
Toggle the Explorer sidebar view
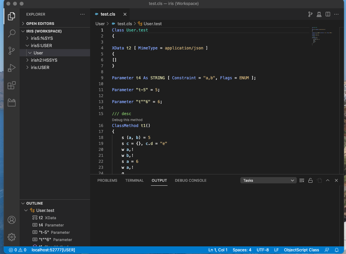12,16
